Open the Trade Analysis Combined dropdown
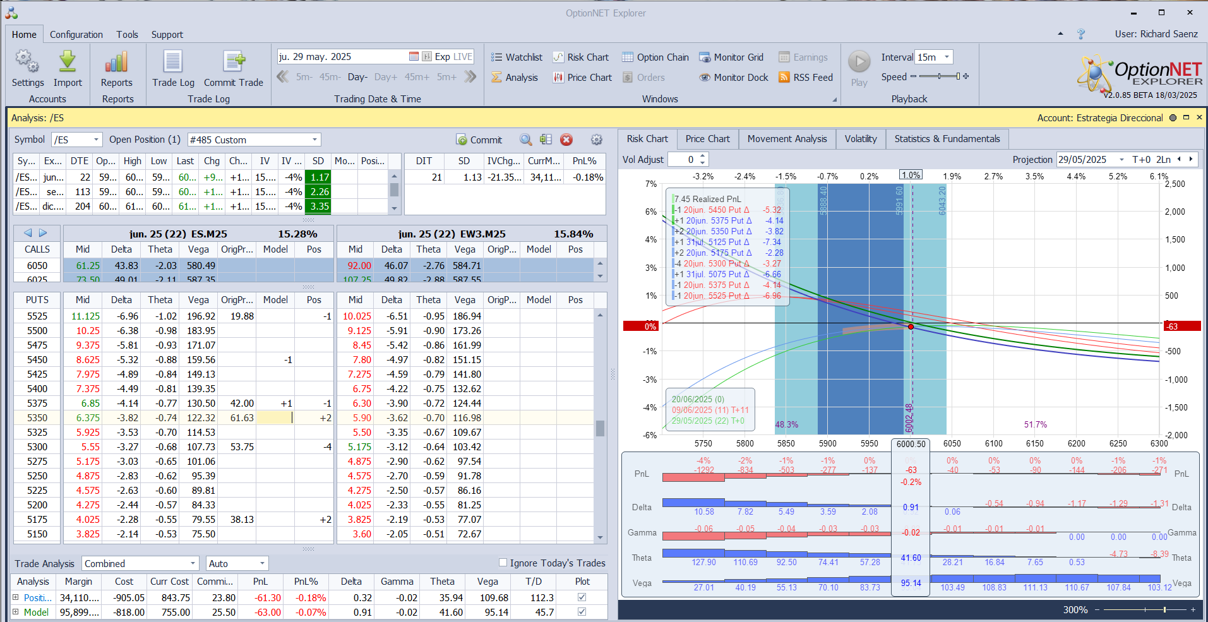Viewport: 1208px width, 622px height. [193, 563]
